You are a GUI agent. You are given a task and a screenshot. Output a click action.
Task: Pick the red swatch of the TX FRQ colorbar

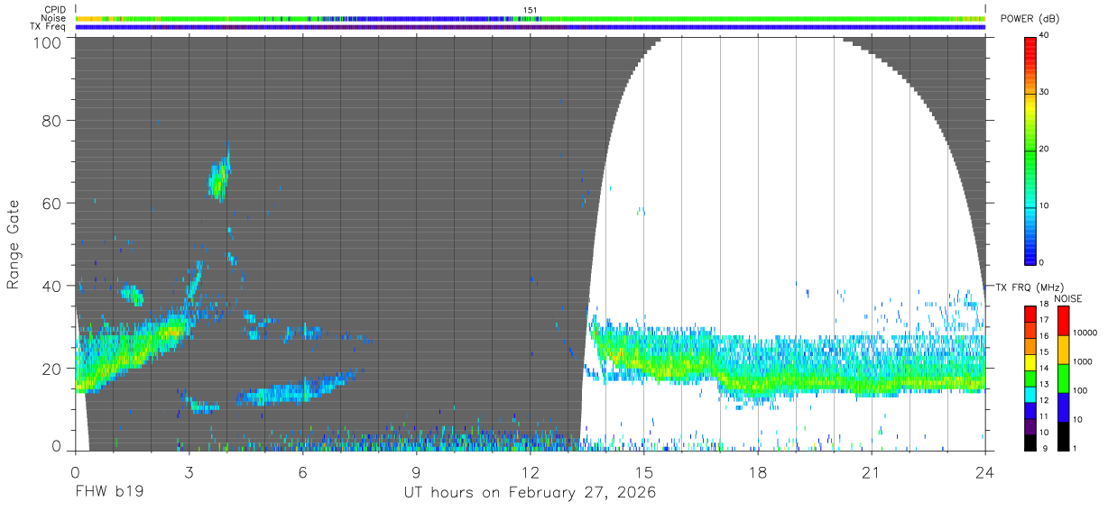tap(1031, 313)
